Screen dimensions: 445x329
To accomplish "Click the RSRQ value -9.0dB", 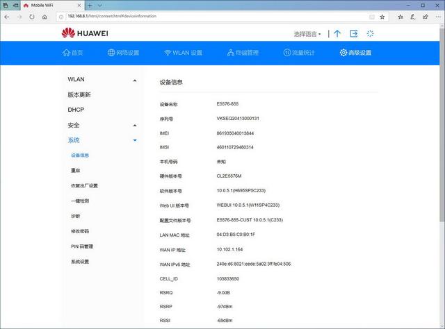I will click(223, 293).
